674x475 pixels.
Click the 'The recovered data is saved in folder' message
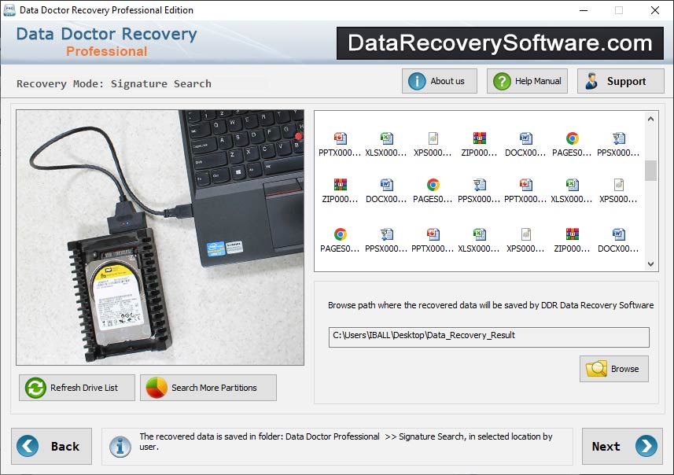tap(345, 441)
